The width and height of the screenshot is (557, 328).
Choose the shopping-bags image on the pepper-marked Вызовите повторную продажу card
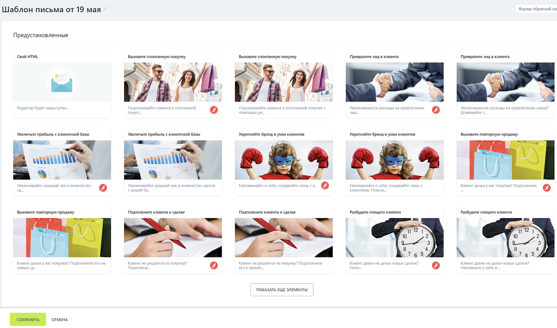(505, 160)
